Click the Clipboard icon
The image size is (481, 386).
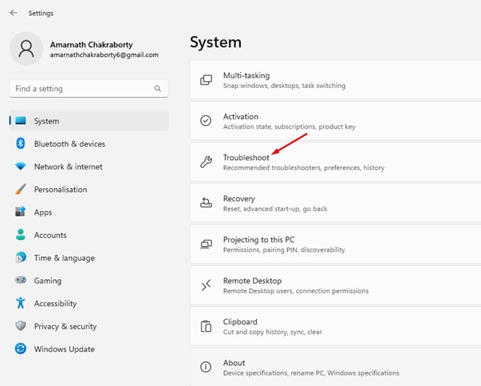(x=206, y=326)
